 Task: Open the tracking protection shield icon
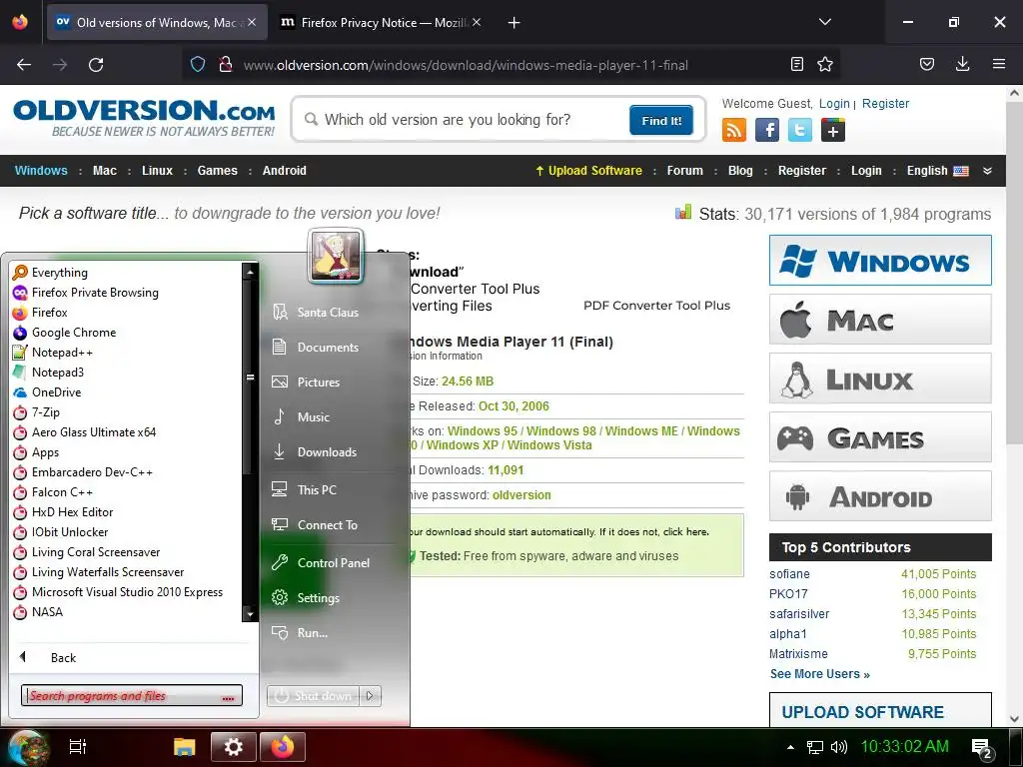point(198,65)
